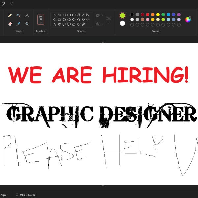Choose the Five-point star shape
Image resolution: width=198 pixels, height=198 pixels.
55,24
